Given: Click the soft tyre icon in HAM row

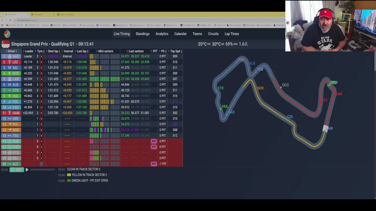Looking at the screenshot, I should pyautogui.click(x=41, y=113).
